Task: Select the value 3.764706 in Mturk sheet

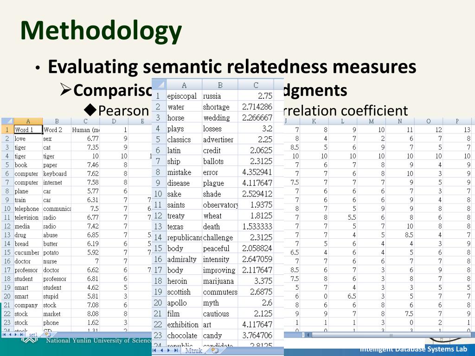Action: pos(256,336)
